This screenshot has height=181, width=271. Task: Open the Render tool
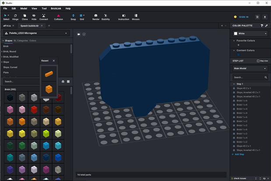coord(96,17)
